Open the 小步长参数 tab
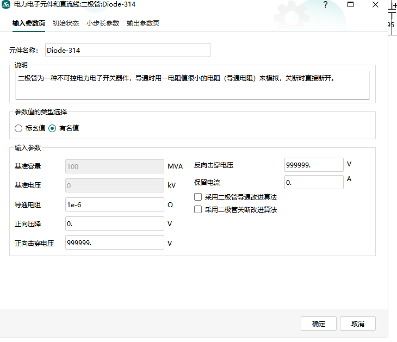 (103, 23)
